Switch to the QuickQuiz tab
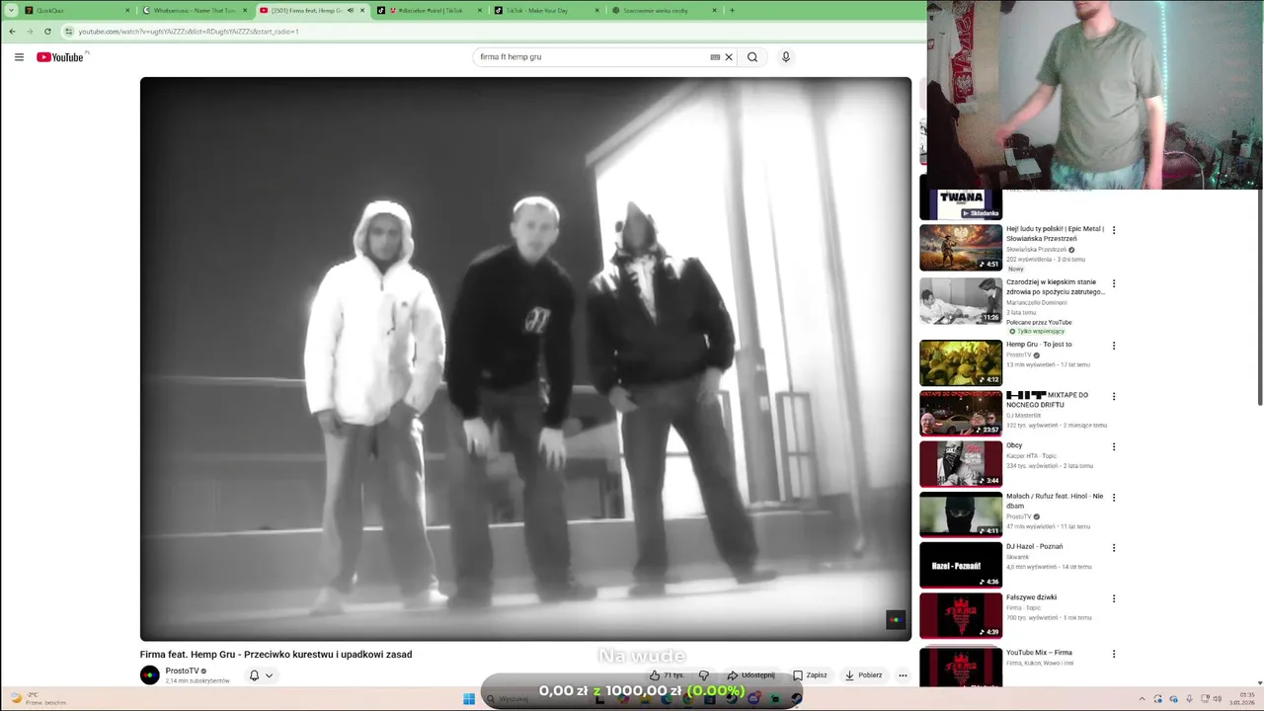The image size is (1264, 711). point(77,11)
